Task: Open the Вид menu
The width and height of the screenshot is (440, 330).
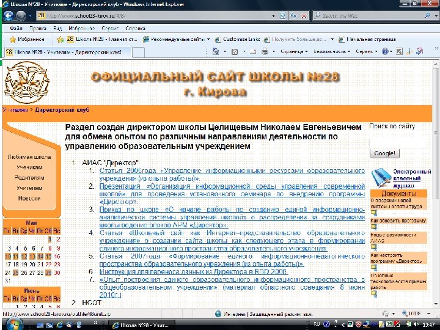Action: pyautogui.click(x=57, y=28)
